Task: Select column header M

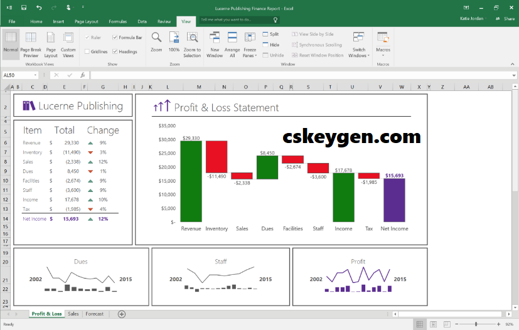Action: tap(199, 87)
